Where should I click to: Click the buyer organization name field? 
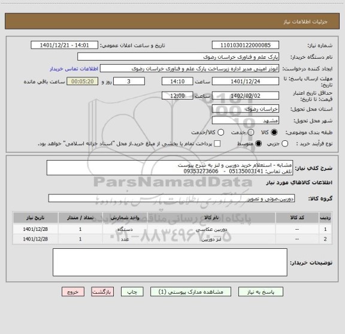pos(178,57)
